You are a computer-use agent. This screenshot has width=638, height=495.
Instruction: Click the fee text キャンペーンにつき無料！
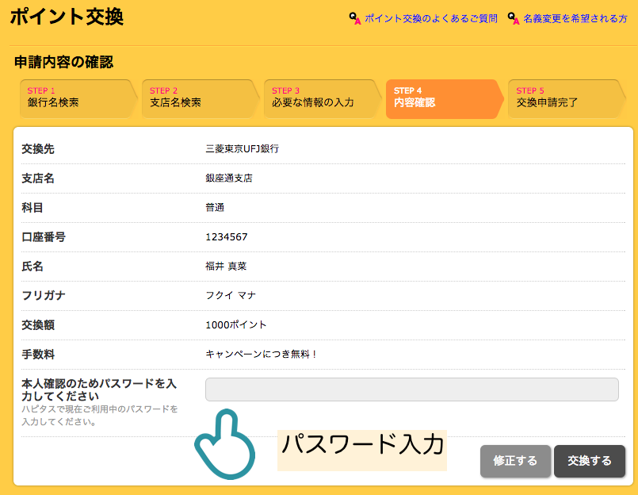[261, 354]
